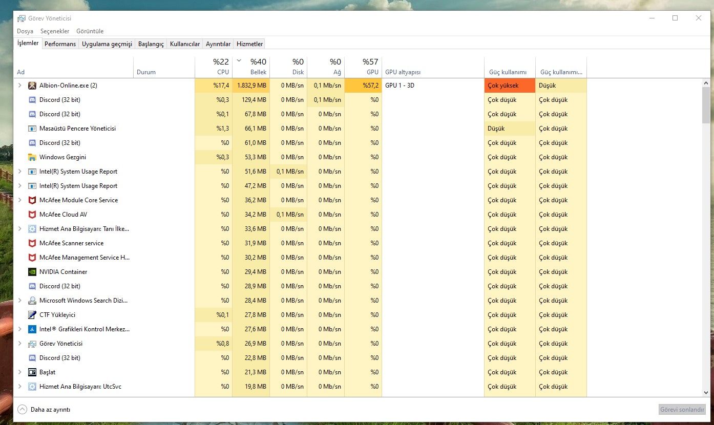Click the Hizmet Ana Bilgisayarı: UtcSvc gear icon
This screenshot has height=425, width=714.
point(32,387)
